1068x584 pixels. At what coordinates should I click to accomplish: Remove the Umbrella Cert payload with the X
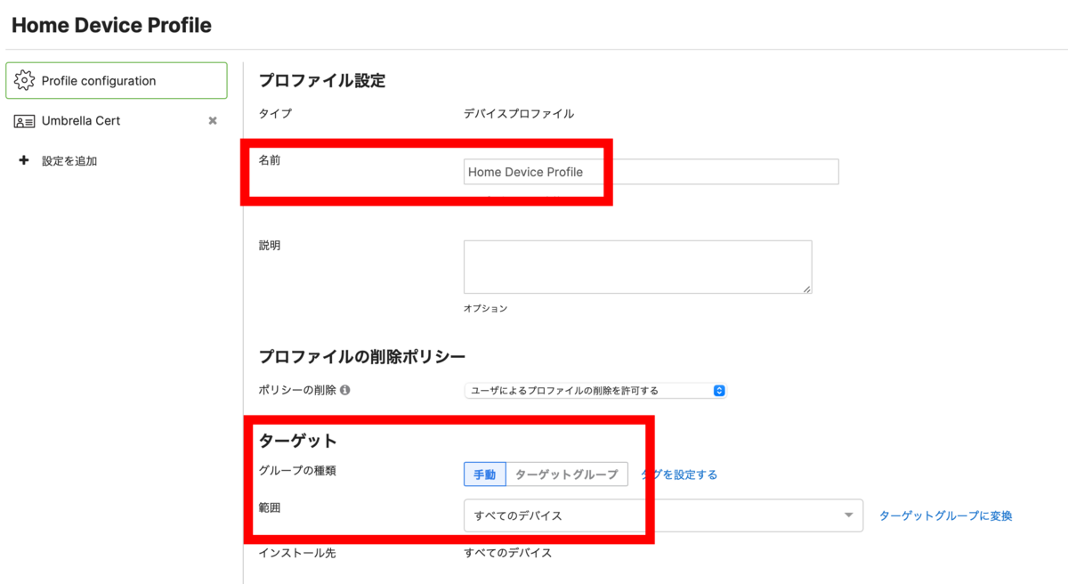(x=212, y=120)
